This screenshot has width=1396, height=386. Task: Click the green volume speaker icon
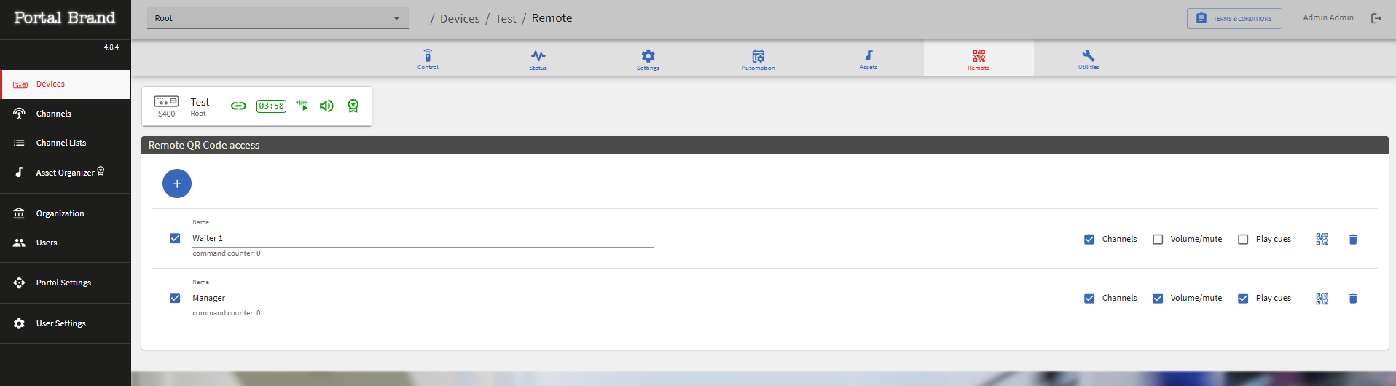pyautogui.click(x=326, y=106)
